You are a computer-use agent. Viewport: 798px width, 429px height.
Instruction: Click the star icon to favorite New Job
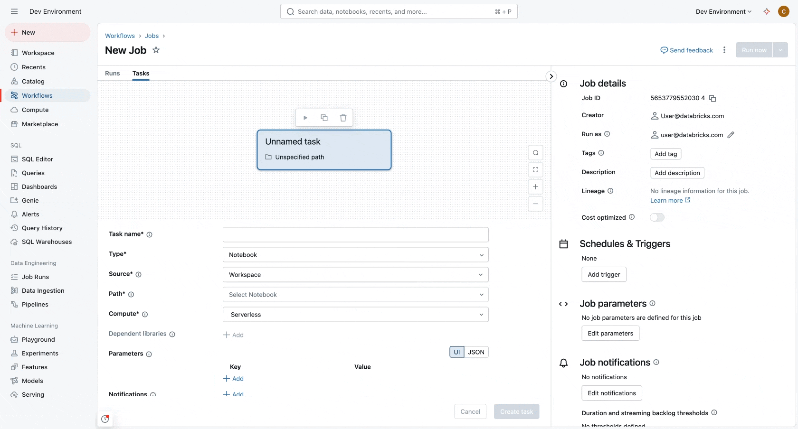[x=156, y=50]
